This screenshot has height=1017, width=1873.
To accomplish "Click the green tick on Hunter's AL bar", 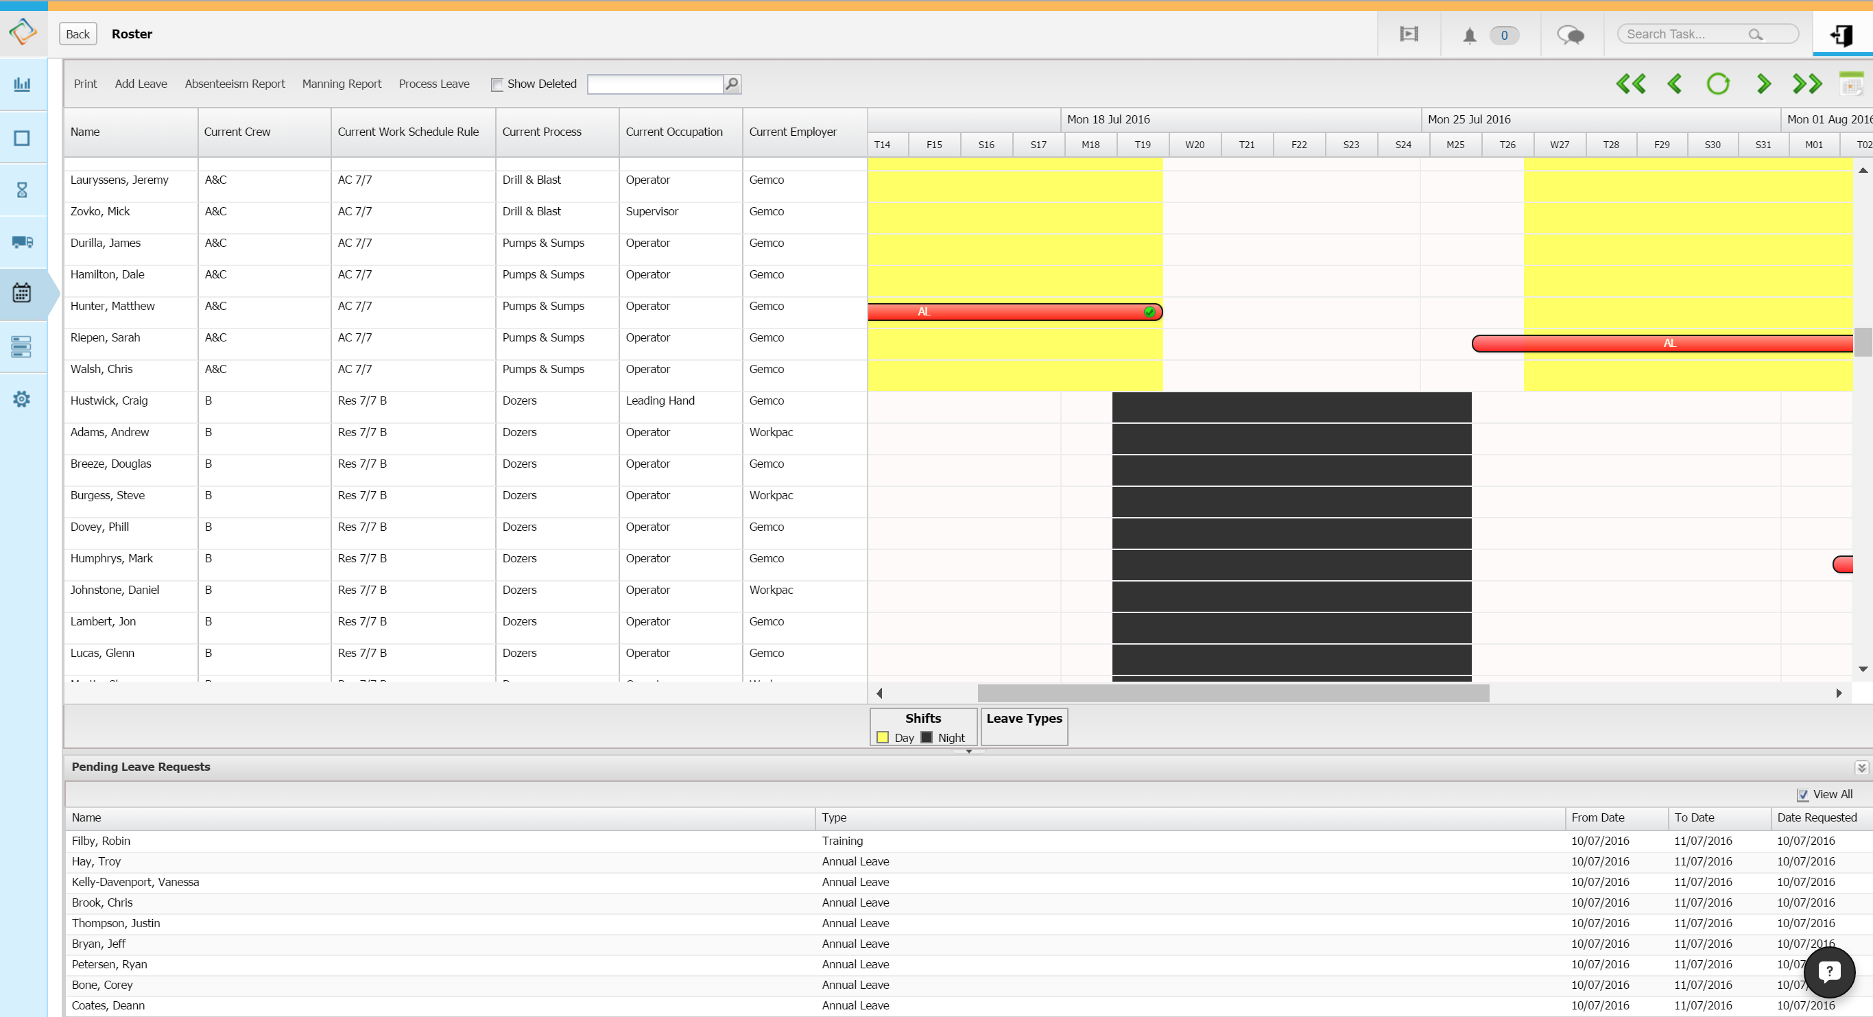I will [x=1149, y=312].
